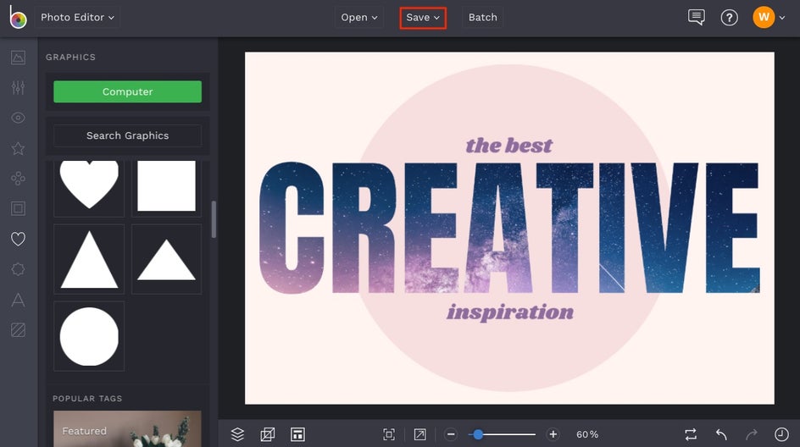This screenshot has height=447, width=800.
Task: Open the Image Manager sidebar icon
Action: pos(18,57)
